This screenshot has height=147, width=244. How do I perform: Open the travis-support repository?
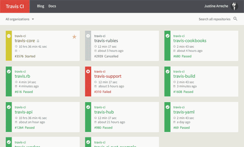[x=108, y=76]
